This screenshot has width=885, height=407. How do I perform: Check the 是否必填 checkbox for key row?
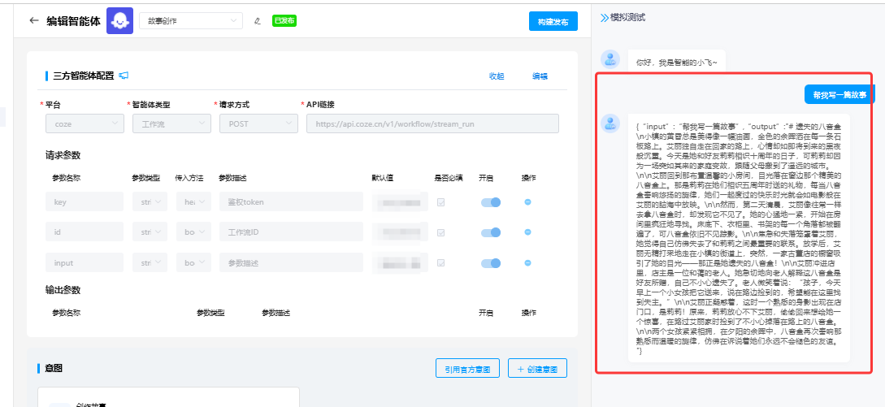tap(441, 202)
